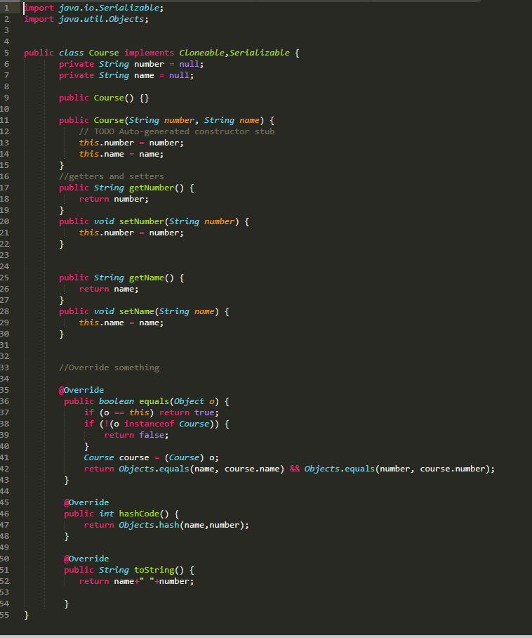
Task: Click the 'return number;' statement
Action: click(x=114, y=200)
